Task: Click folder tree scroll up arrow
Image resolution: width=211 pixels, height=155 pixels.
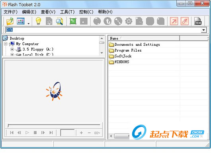Action: point(102,38)
